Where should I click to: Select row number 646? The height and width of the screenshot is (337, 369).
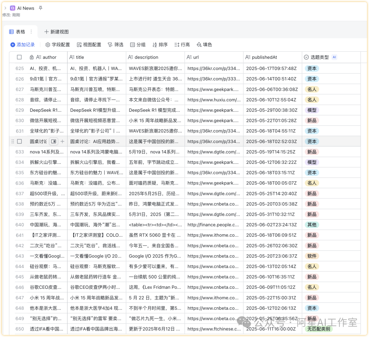[x=19, y=287]
